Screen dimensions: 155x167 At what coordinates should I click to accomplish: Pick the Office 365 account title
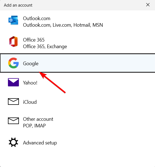[34, 40]
